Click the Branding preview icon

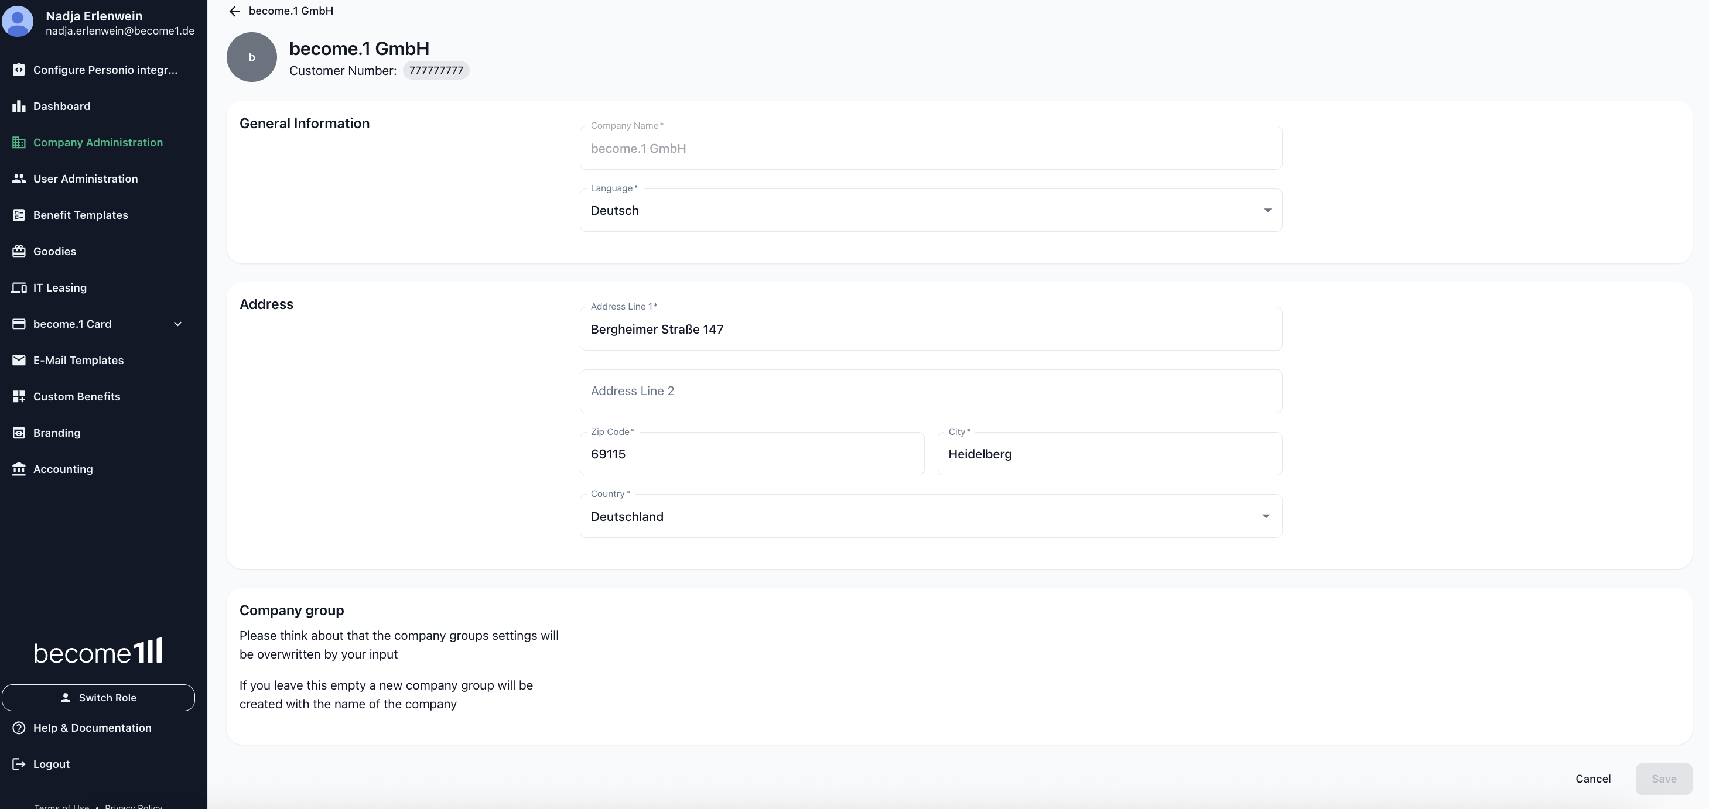(x=19, y=433)
